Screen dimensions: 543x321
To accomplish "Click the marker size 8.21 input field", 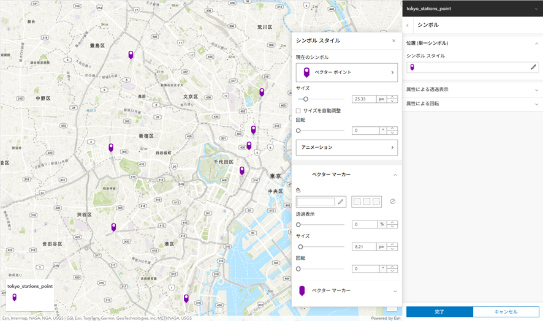I will point(364,247).
